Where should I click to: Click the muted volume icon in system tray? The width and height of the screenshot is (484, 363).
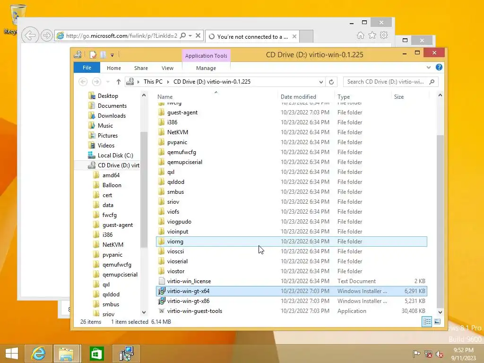(x=439, y=354)
